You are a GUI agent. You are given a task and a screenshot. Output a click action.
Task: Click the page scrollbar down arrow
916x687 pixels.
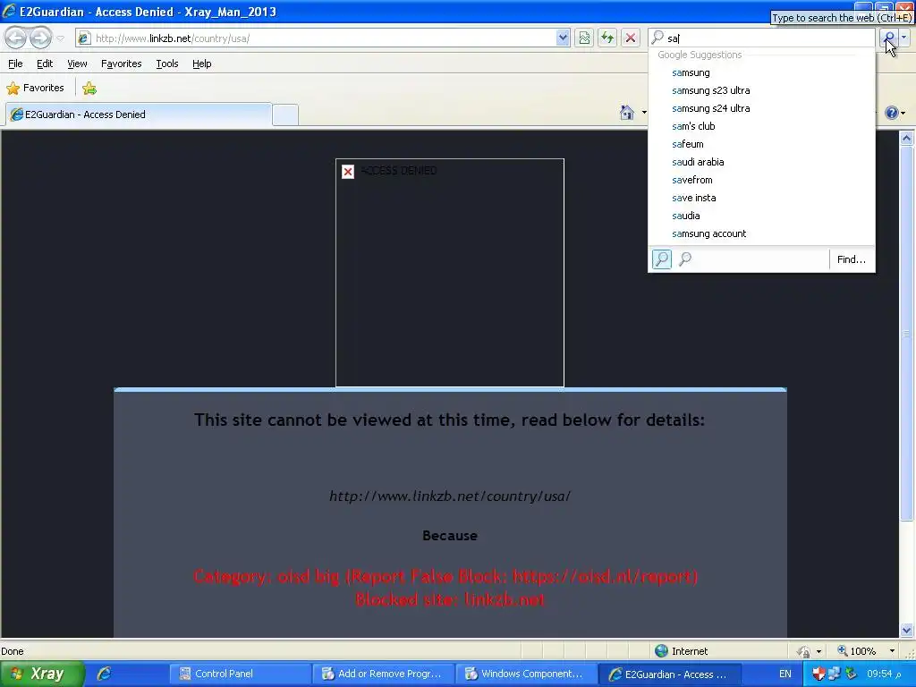click(x=907, y=630)
